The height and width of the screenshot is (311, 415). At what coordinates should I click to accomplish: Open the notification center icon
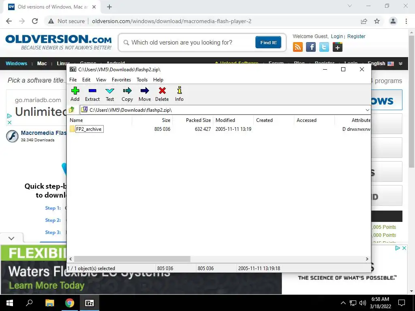pyautogui.click(x=402, y=303)
